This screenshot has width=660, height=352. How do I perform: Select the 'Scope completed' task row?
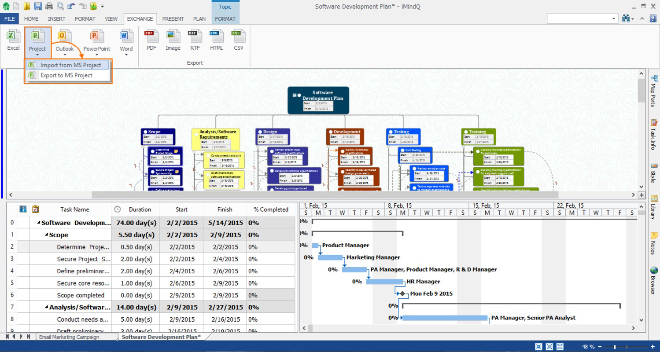151,295
